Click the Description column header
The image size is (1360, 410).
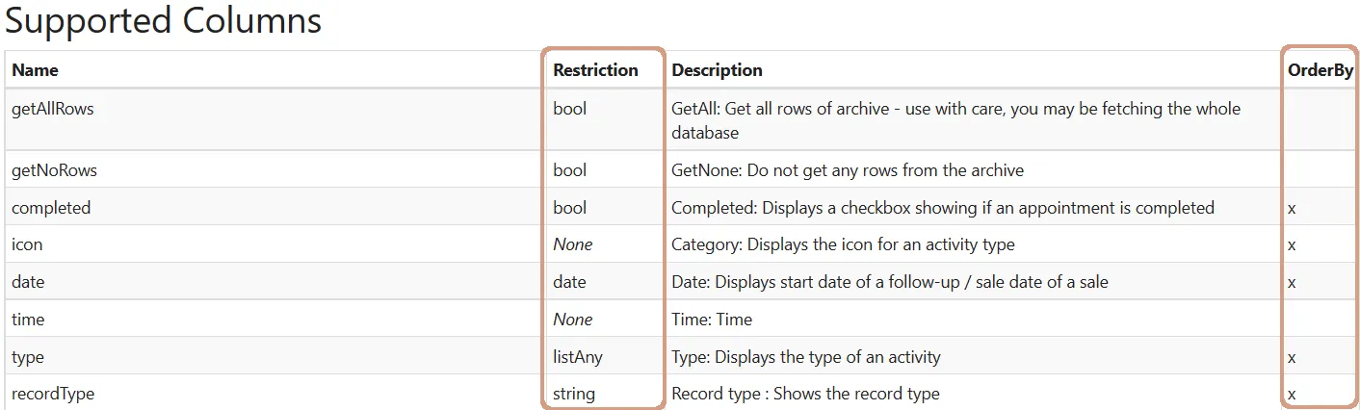(x=717, y=70)
